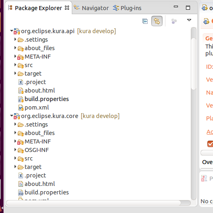
Task: Click pom.xml Maven file icon in kura.api
Action: (21, 108)
